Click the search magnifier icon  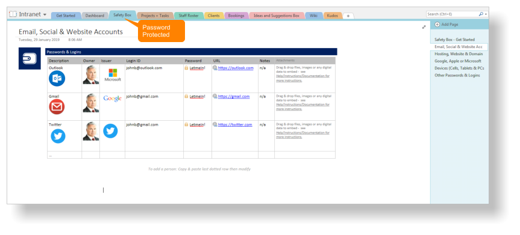point(481,14)
